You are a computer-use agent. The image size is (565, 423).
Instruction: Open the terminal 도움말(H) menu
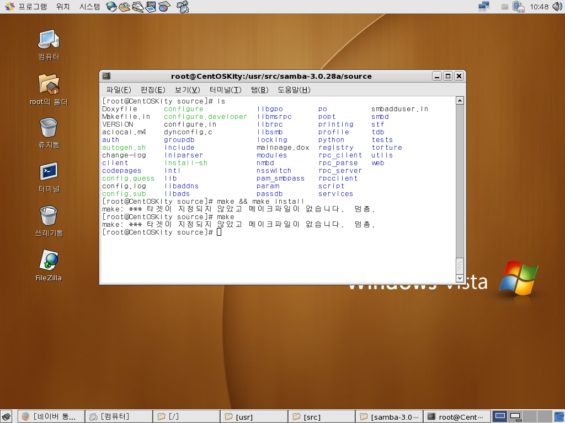tap(294, 90)
